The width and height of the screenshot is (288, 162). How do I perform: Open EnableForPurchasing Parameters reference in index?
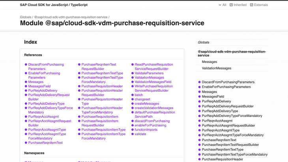[x=44, y=75]
